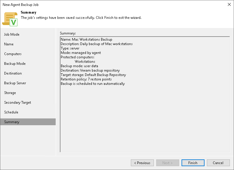The width and height of the screenshot is (234, 170).
Task: Jump to the Backup Server step
Action: pyautogui.click(x=28, y=83)
